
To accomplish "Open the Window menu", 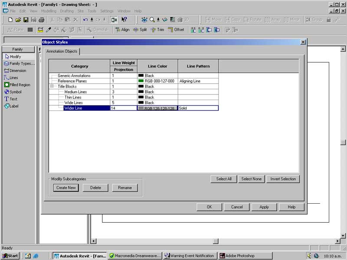I will tap(124, 11).
